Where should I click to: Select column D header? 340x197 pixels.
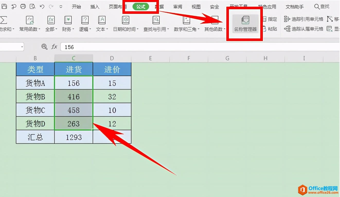[x=112, y=58]
